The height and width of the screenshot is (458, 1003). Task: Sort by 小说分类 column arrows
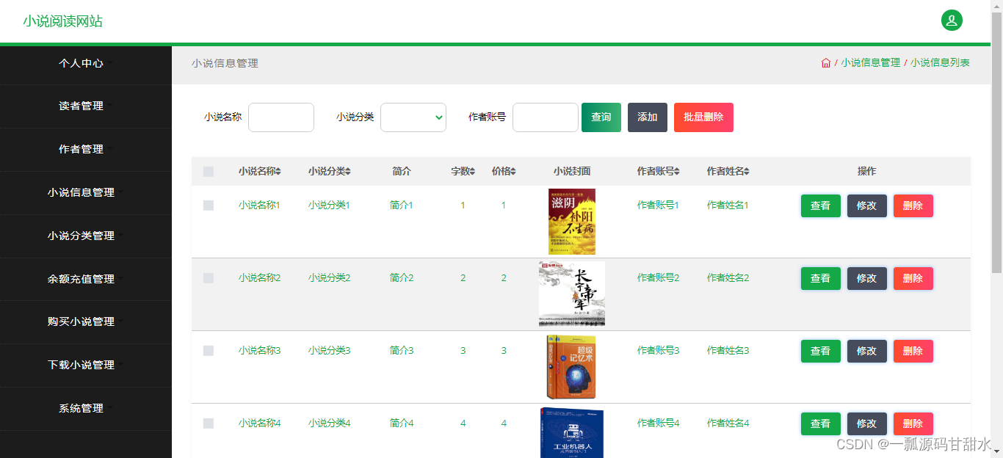coord(348,171)
